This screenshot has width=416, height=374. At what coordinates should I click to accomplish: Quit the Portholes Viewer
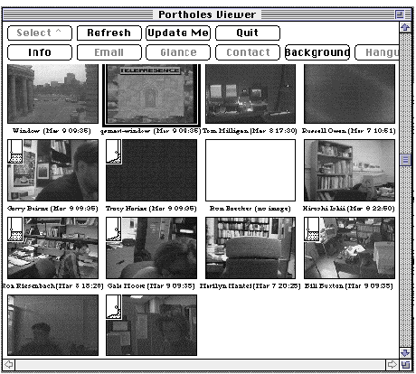248,33
